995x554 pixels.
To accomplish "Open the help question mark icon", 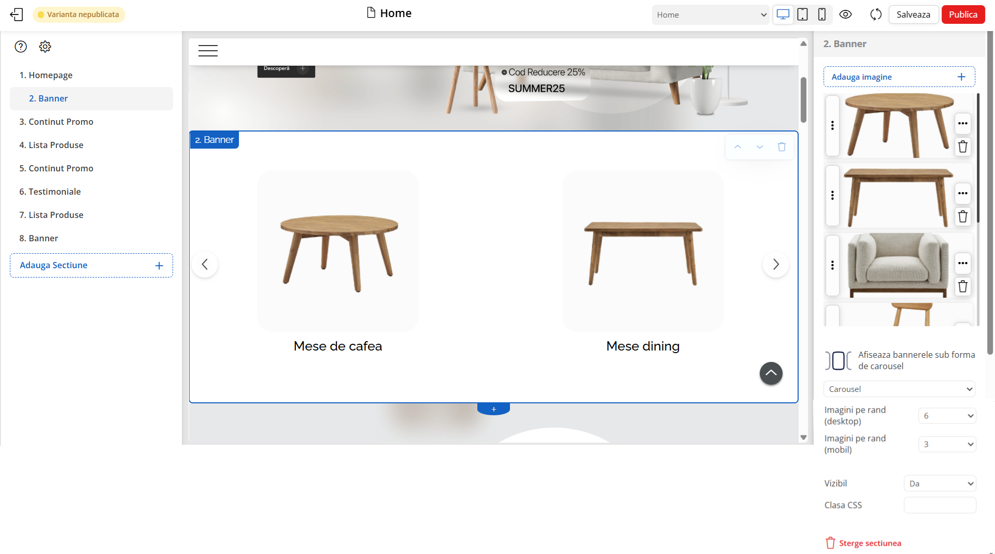I will click(21, 47).
